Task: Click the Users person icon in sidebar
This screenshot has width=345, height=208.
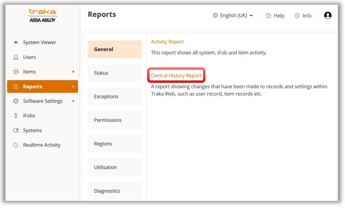Action: (16, 57)
